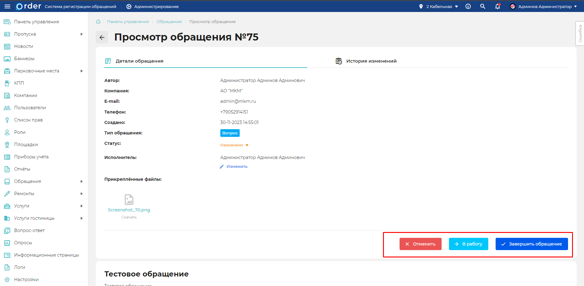The height and width of the screenshot is (286, 584).
Task: Open the Админов Администратор user menu
Action: tap(543, 6)
